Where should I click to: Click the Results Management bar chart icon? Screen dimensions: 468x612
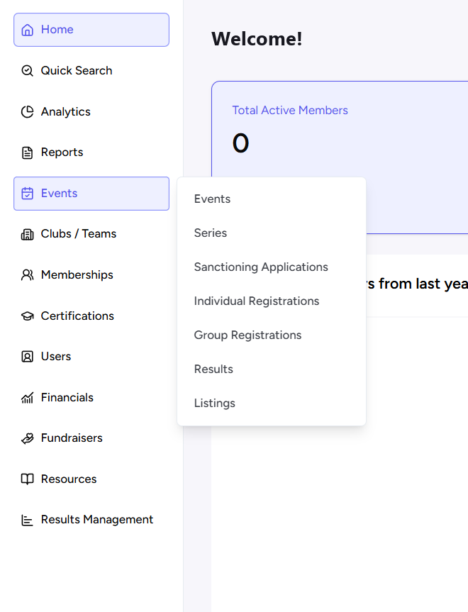pos(28,520)
